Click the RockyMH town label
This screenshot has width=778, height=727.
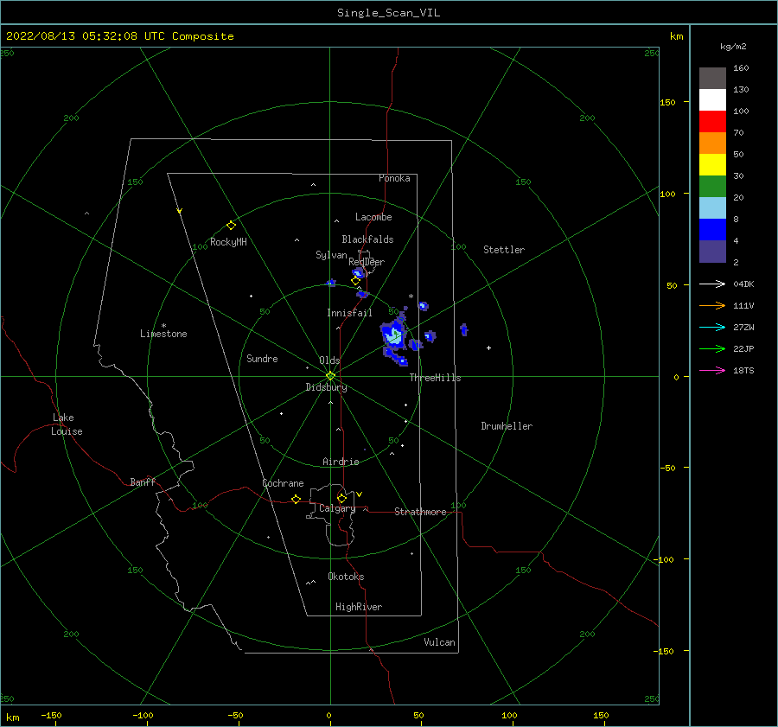(228, 242)
